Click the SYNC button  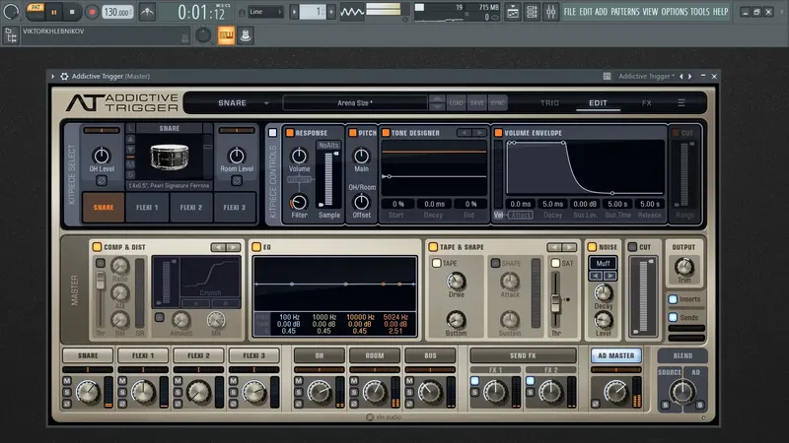click(x=498, y=103)
